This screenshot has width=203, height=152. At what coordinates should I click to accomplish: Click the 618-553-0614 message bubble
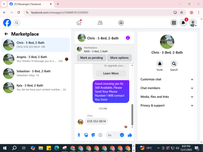coord(96,121)
